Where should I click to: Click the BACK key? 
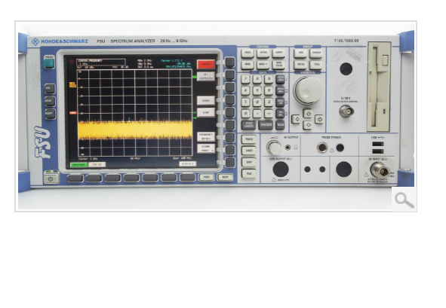pyautogui.click(x=280, y=125)
